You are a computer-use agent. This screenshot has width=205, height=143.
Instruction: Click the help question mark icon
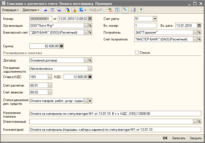tap(141, 10)
